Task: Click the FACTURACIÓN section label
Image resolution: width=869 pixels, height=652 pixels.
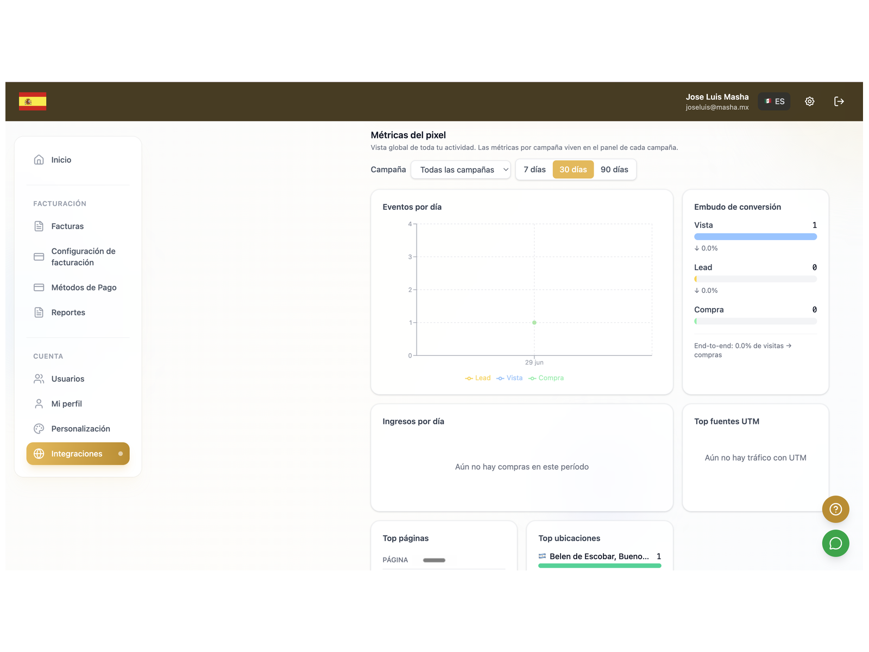Action: (x=60, y=204)
